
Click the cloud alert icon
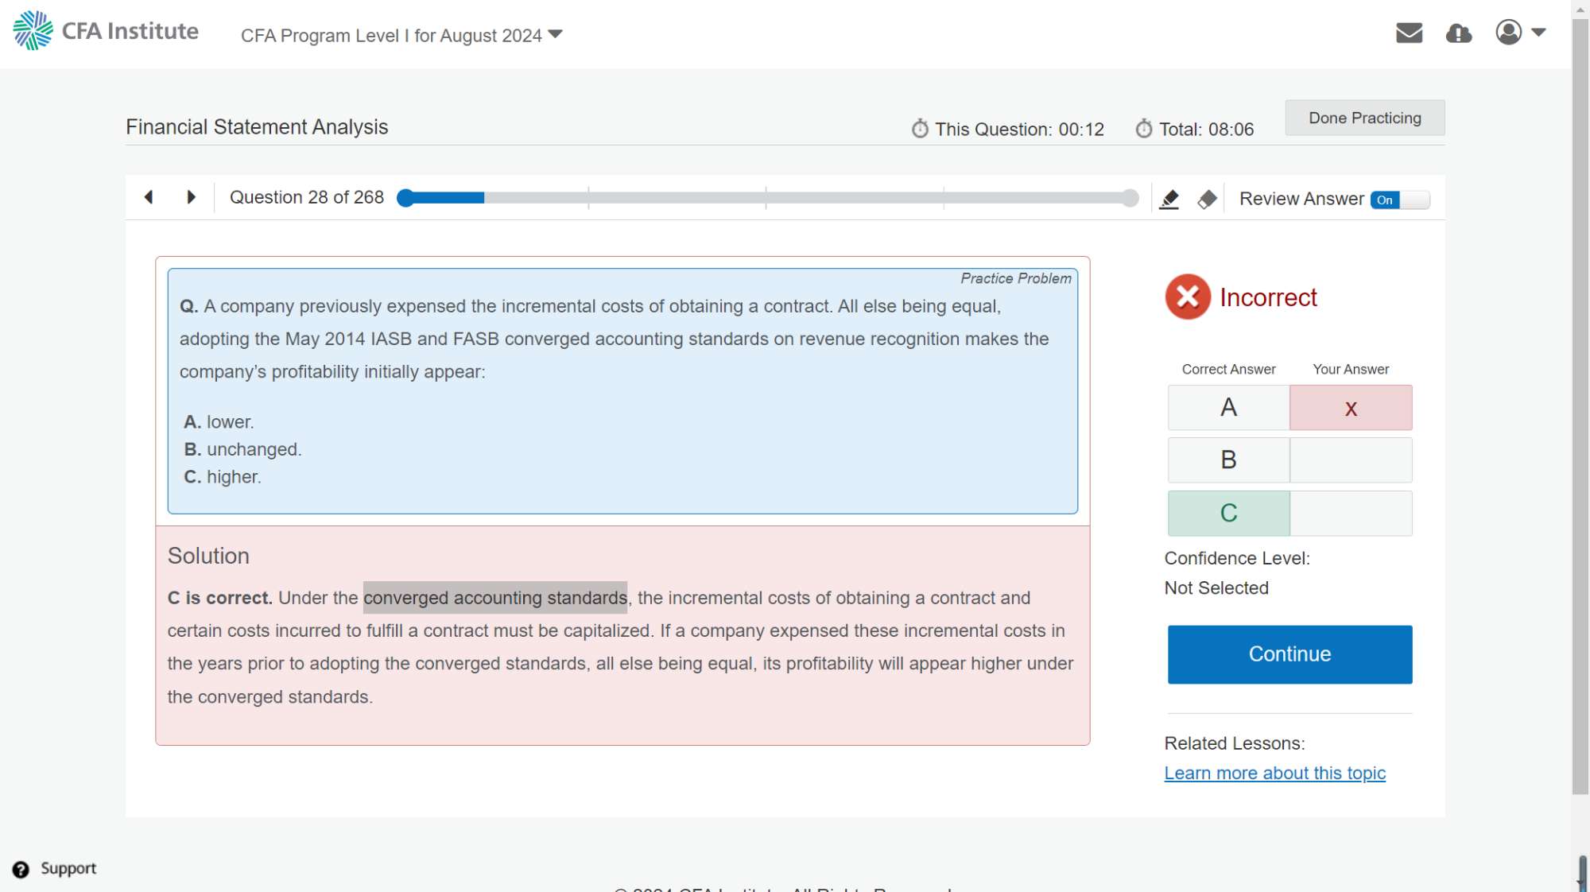pyautogui.click(x=1458, y=33)
